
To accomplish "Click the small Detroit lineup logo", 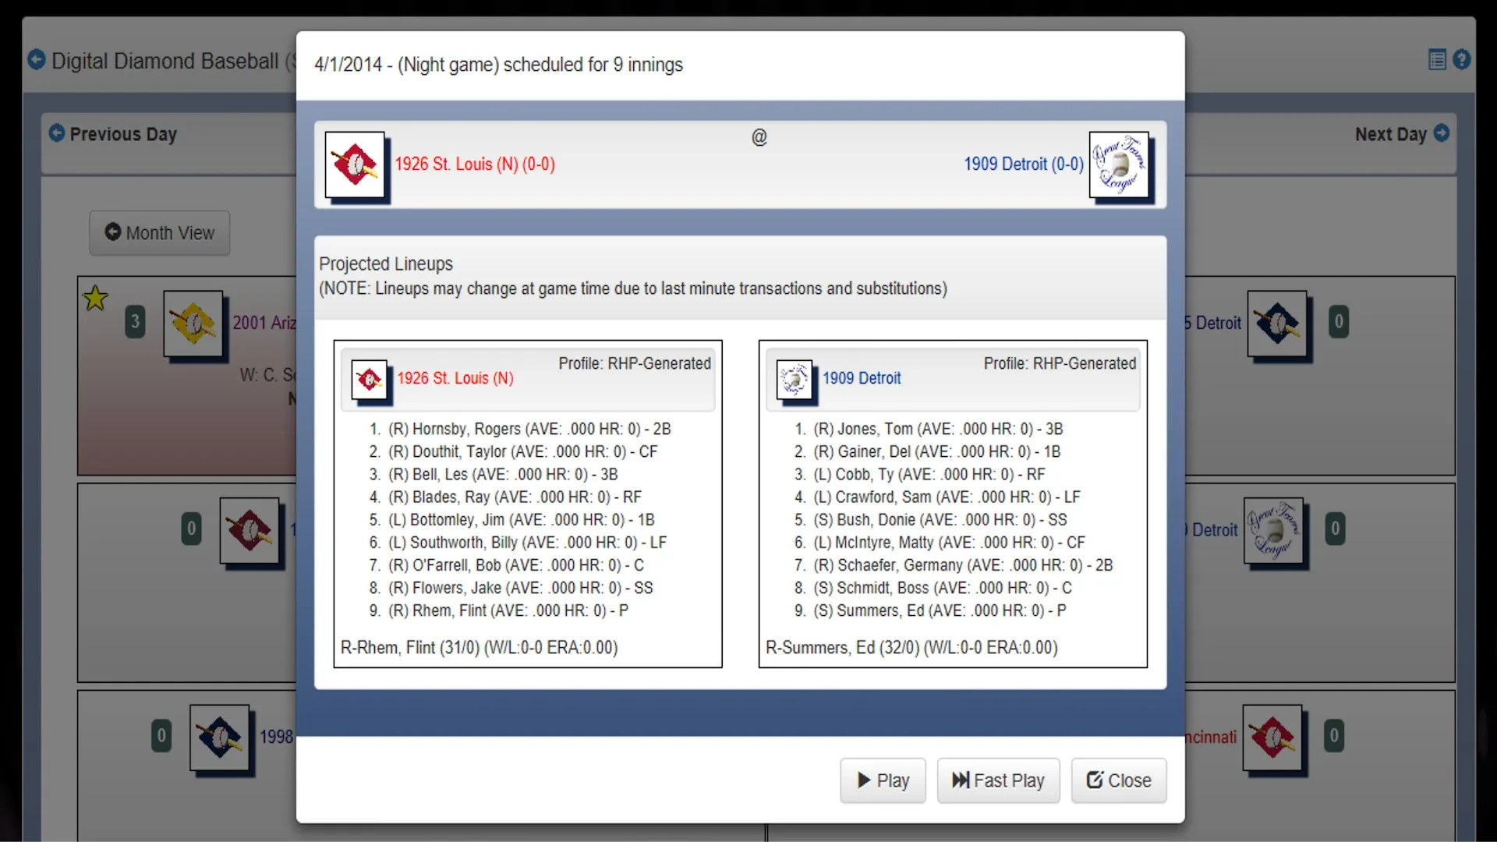I will pyautogui.click(x=795, y=380).
